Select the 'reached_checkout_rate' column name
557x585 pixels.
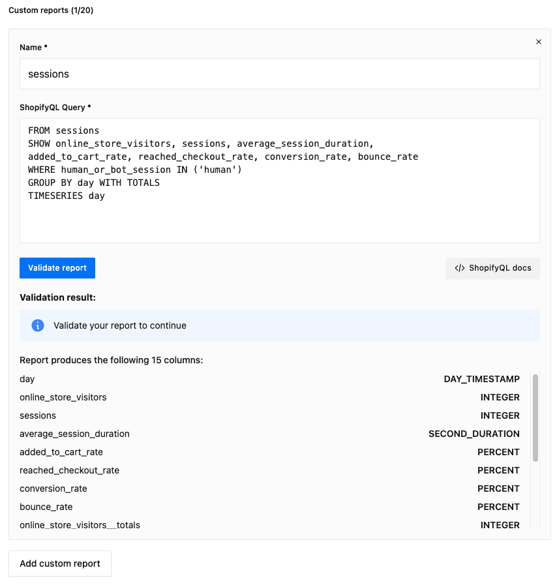pyautogui.click(x=69, y=470)
